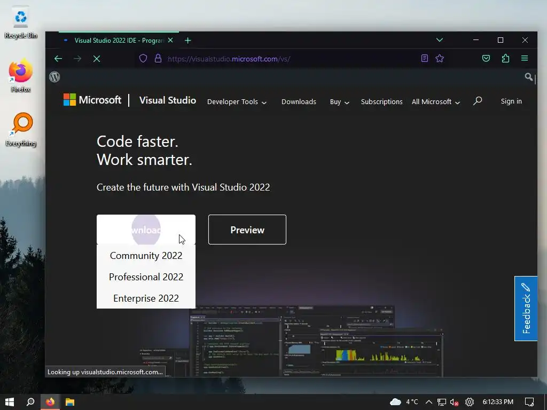Expand the All Microsoft menu
Image resolution: width=547 pixels, height=410 pixels.
click(x=436, y=102)
